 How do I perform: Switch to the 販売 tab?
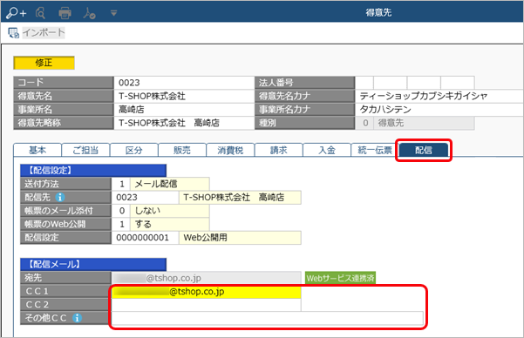pyautogui.click(x=182, y=150)
